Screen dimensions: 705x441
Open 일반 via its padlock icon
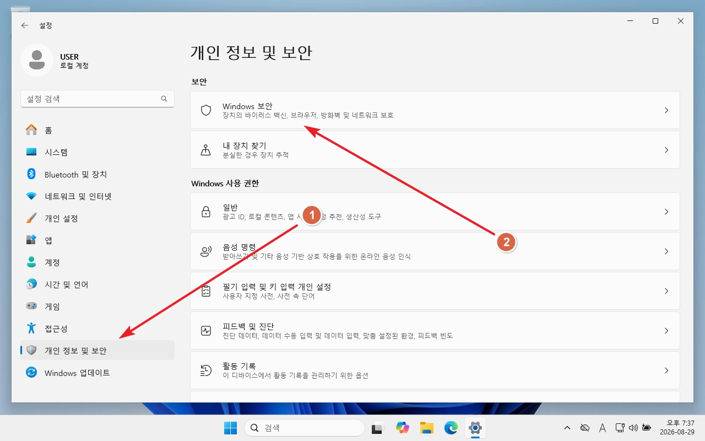pyautogui.click(x=206, y=212)
